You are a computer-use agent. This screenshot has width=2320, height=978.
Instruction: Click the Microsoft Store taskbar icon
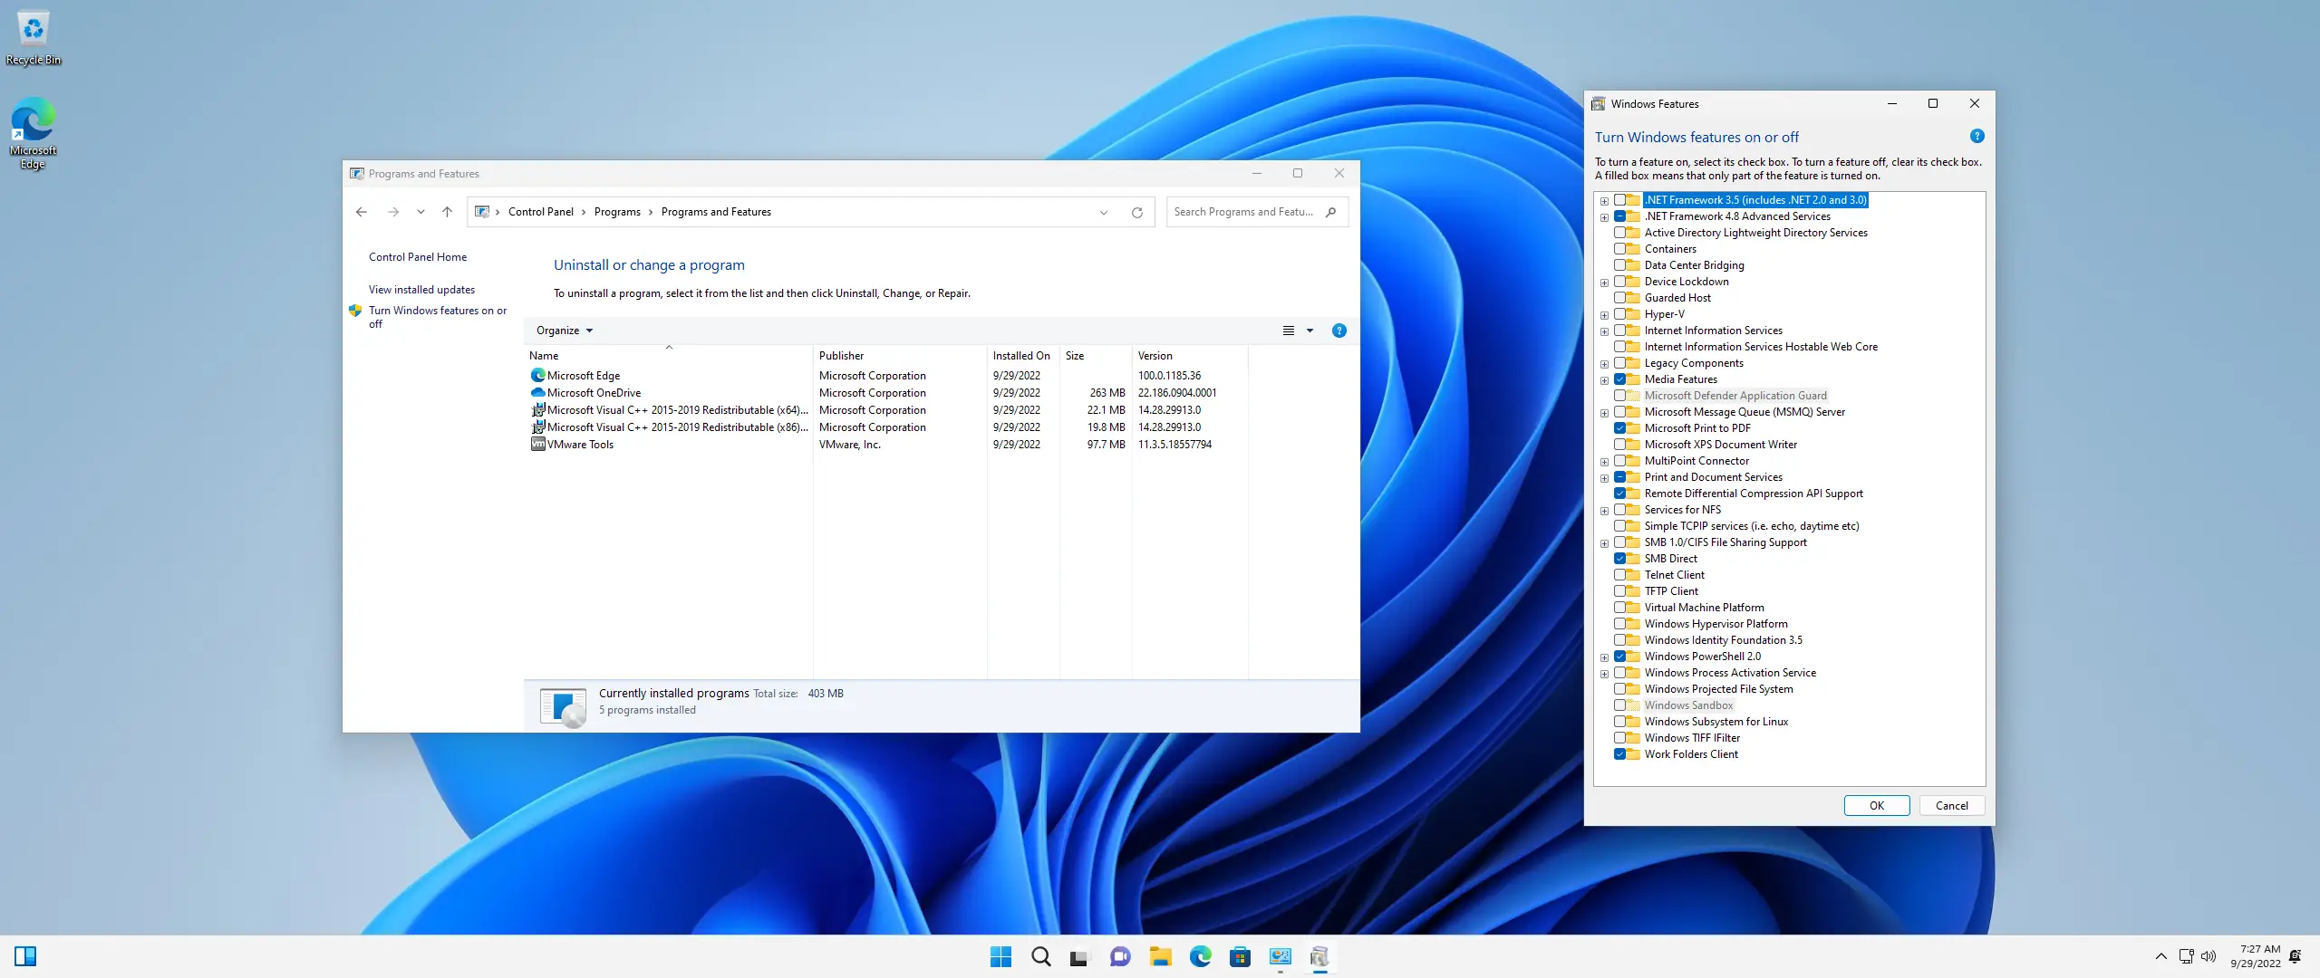point(1240,956)
